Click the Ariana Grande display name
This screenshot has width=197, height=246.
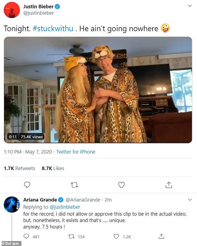pos(40,200)
